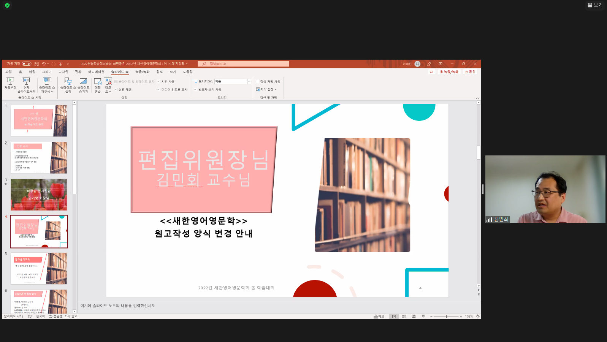
Task: Expand 슬라이드 쇼 재구성 dropdown
Action: click(47, 91)
